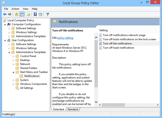
Task: Select All Settings in the tree
Action: (27, 88)
